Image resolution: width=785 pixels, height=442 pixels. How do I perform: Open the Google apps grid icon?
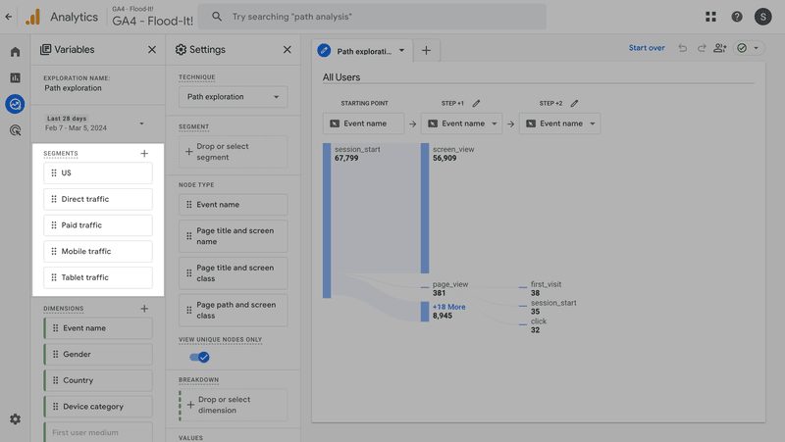pos(710,17)
